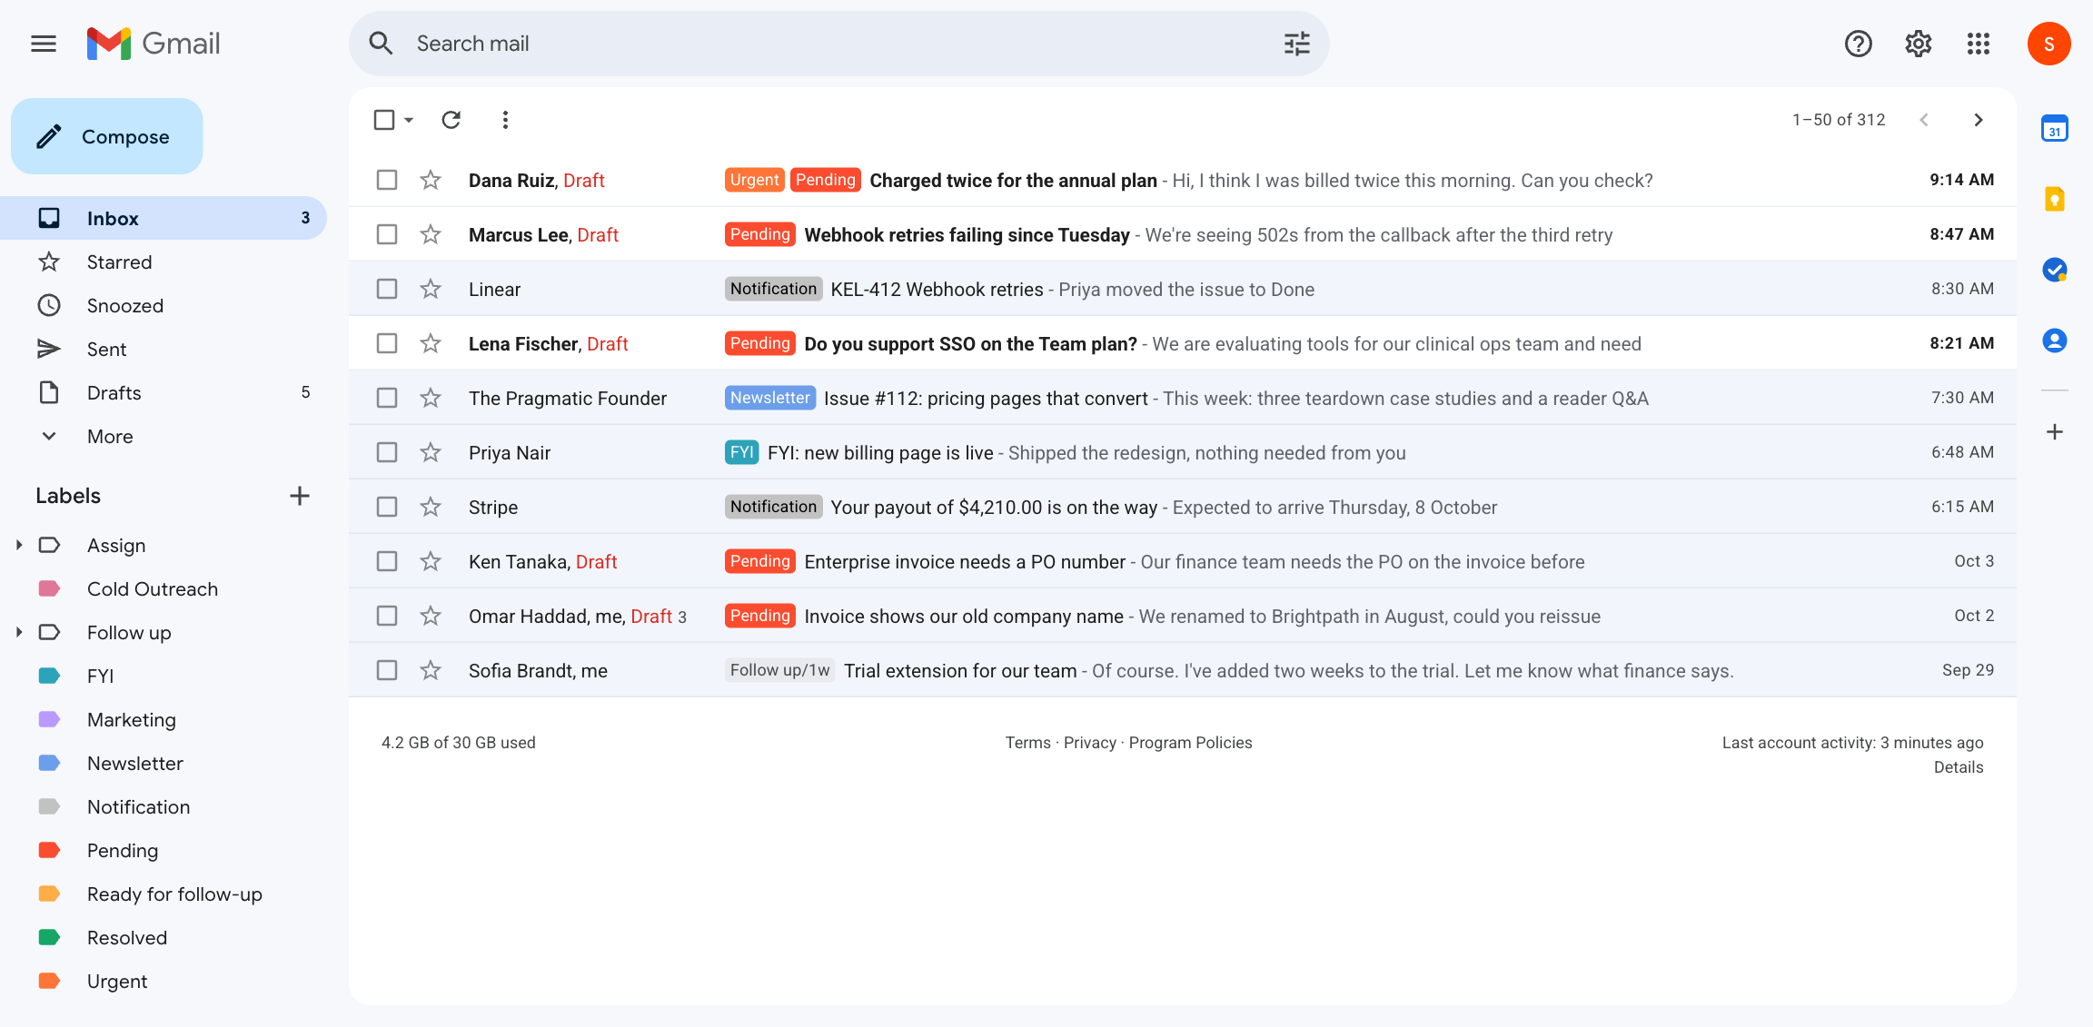Refresh the inbox
The image size is (2093, 1027).
point(451,120)
